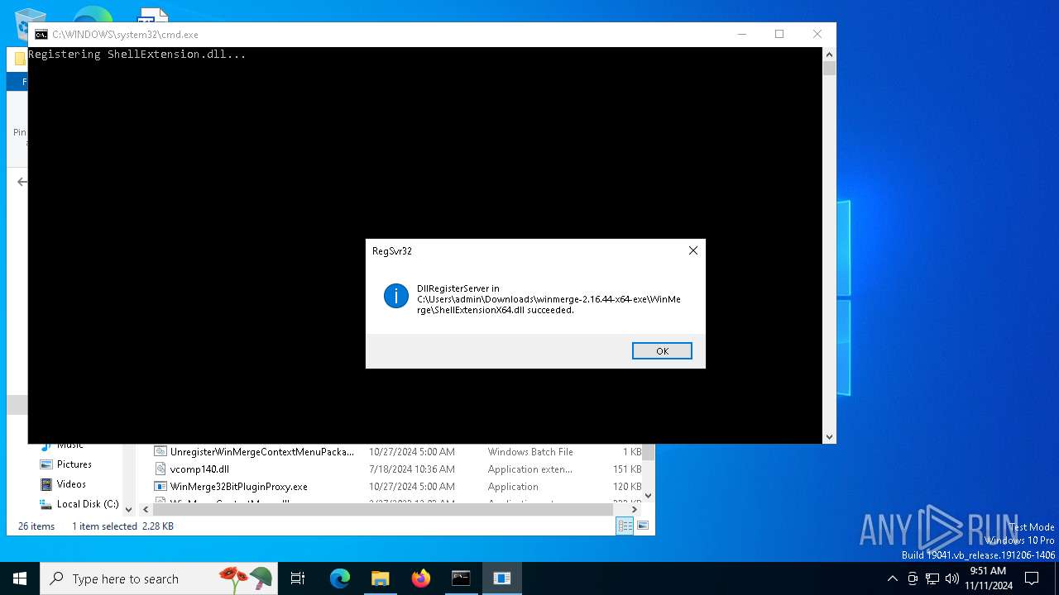1059x595 pixels.
Task: Click the vcomp140.dll file icon
Action: pyautogui.click(x=161, y=469)
